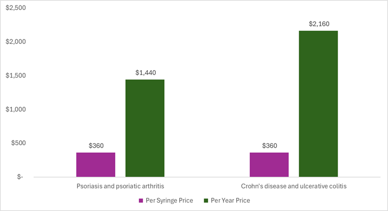The width and height of the screenshot is (388, 211).
Task: Click the 'Crohn's disease and ulcerative colitis' category label
Action: [x=294, y=187]
